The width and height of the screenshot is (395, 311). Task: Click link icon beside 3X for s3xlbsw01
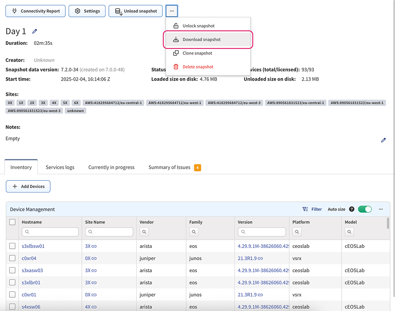pos(94,246)
